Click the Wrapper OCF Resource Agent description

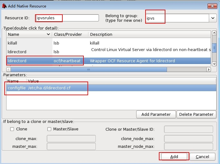point(132,61)
